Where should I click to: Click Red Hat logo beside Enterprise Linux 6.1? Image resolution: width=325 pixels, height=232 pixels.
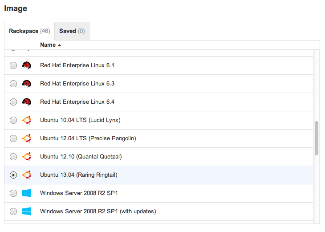click(27, 65)
